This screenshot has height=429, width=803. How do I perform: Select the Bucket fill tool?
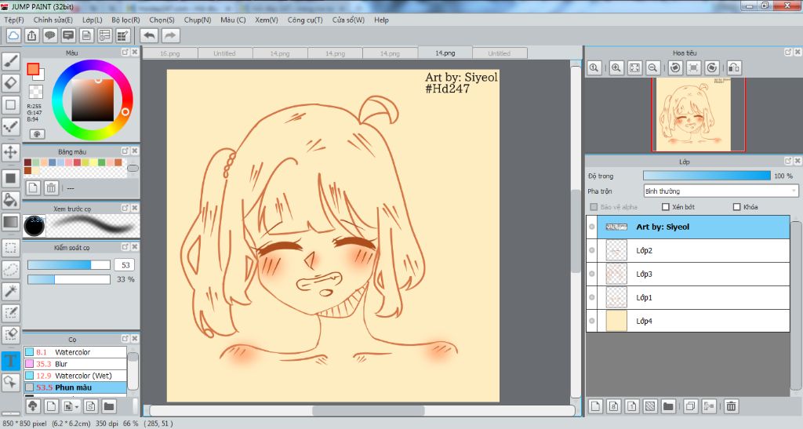(11, 200)
